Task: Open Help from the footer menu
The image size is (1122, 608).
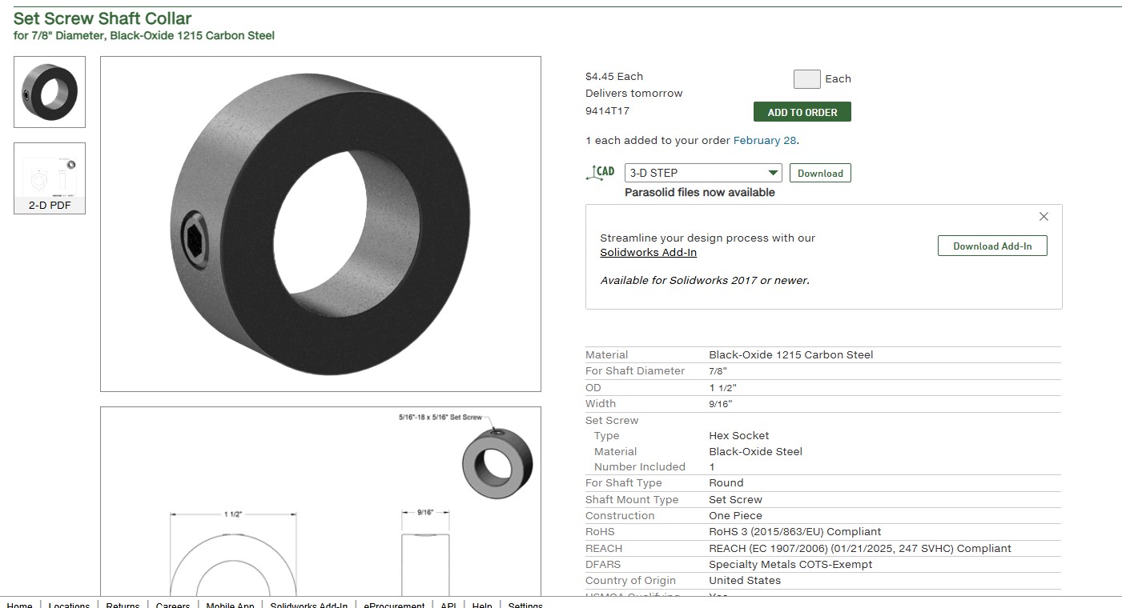Action: click(481, 605)
